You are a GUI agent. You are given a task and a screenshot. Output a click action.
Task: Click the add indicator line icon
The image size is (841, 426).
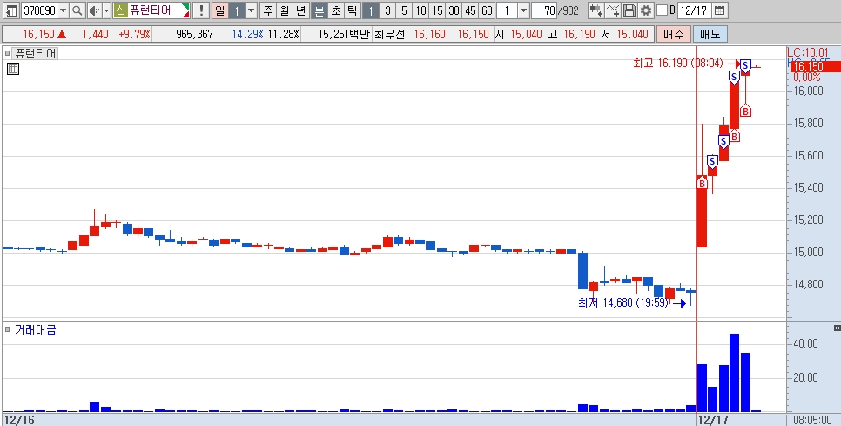click(613, 10)
